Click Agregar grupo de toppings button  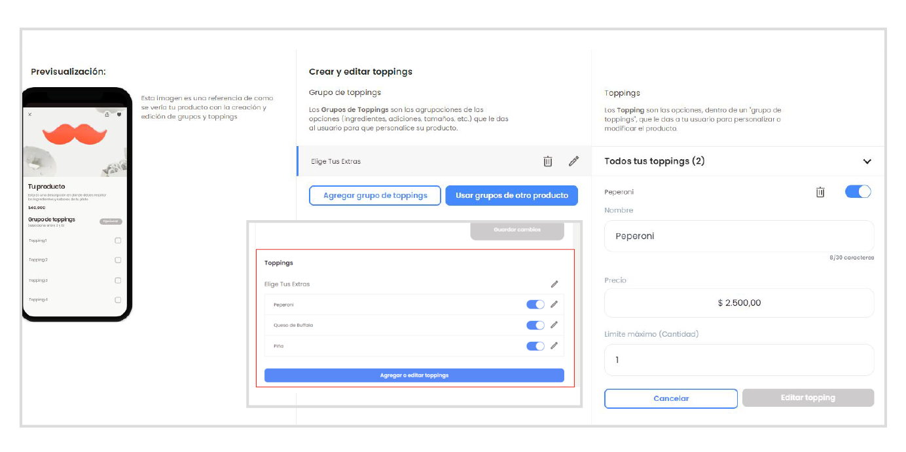click(375, 195)
